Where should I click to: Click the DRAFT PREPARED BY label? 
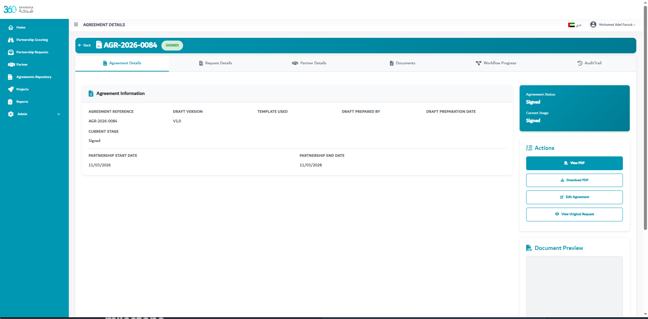coord(361,112)
